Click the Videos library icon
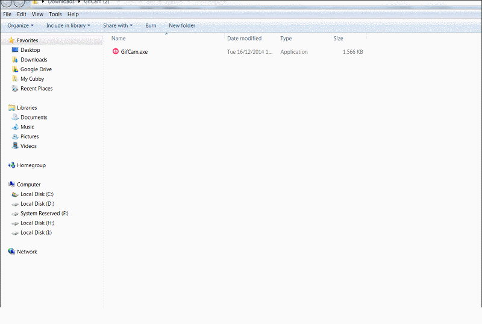 [15, 146]
